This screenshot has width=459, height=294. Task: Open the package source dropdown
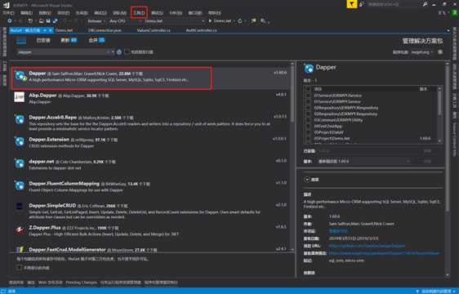point(422,51)
